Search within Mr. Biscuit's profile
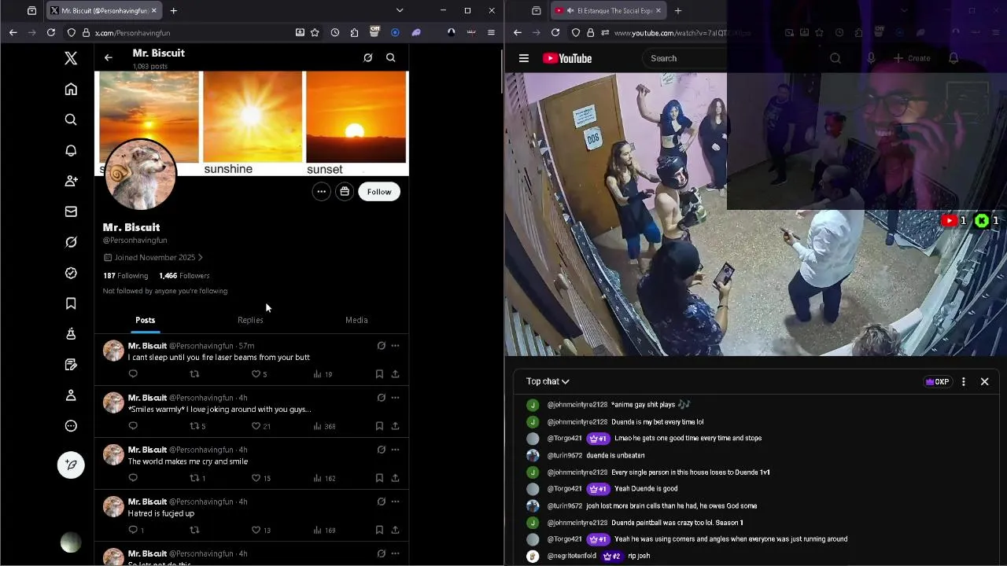The image size is (1007, 566). tap(390, 57)
